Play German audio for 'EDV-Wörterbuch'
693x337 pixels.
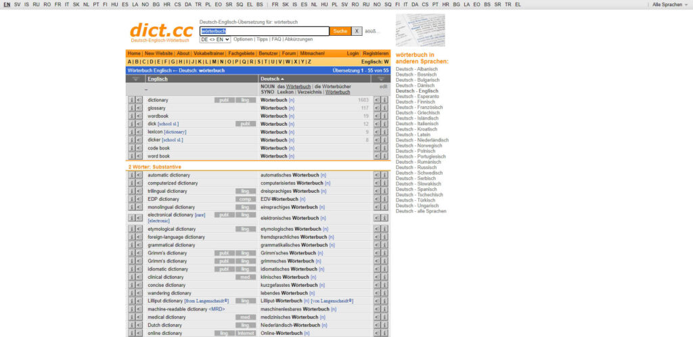tap(377, 199)
